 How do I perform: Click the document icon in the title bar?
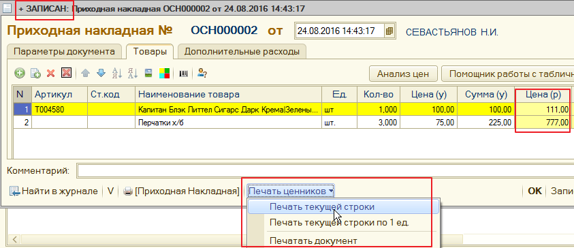pyautogui.click(x=7, y=7)
